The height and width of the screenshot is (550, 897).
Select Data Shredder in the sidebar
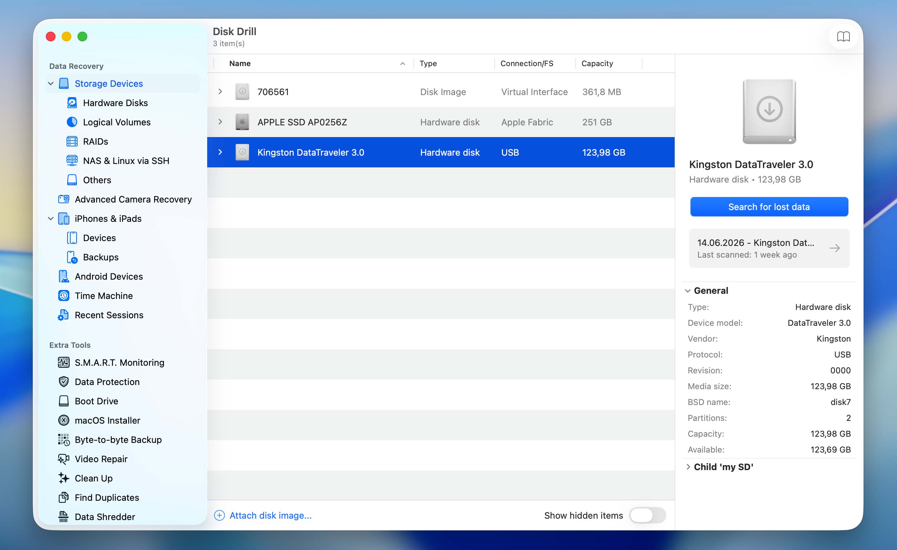(105, 517)
